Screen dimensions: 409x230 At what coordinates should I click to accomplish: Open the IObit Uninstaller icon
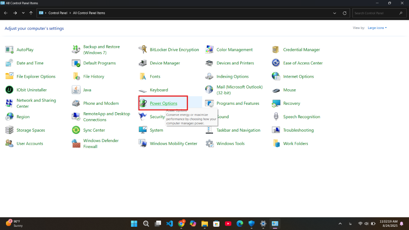pyautogui.click(x=9, y=90)
